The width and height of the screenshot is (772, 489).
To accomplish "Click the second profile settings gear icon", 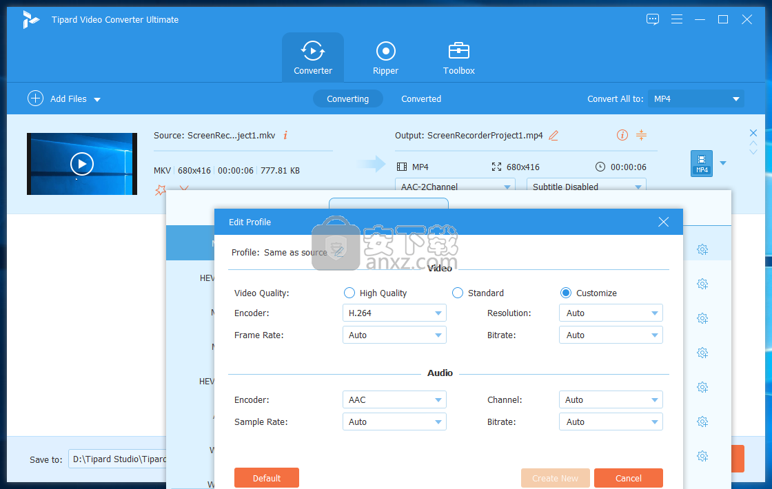I will coord(702,284).
